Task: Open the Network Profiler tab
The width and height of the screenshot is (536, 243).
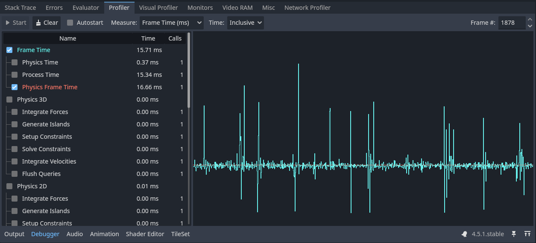Action: tap(307, 8)
